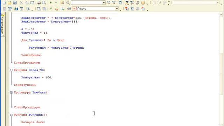
Task: Click the update database configuration icon
Action: tap(16, 9)
